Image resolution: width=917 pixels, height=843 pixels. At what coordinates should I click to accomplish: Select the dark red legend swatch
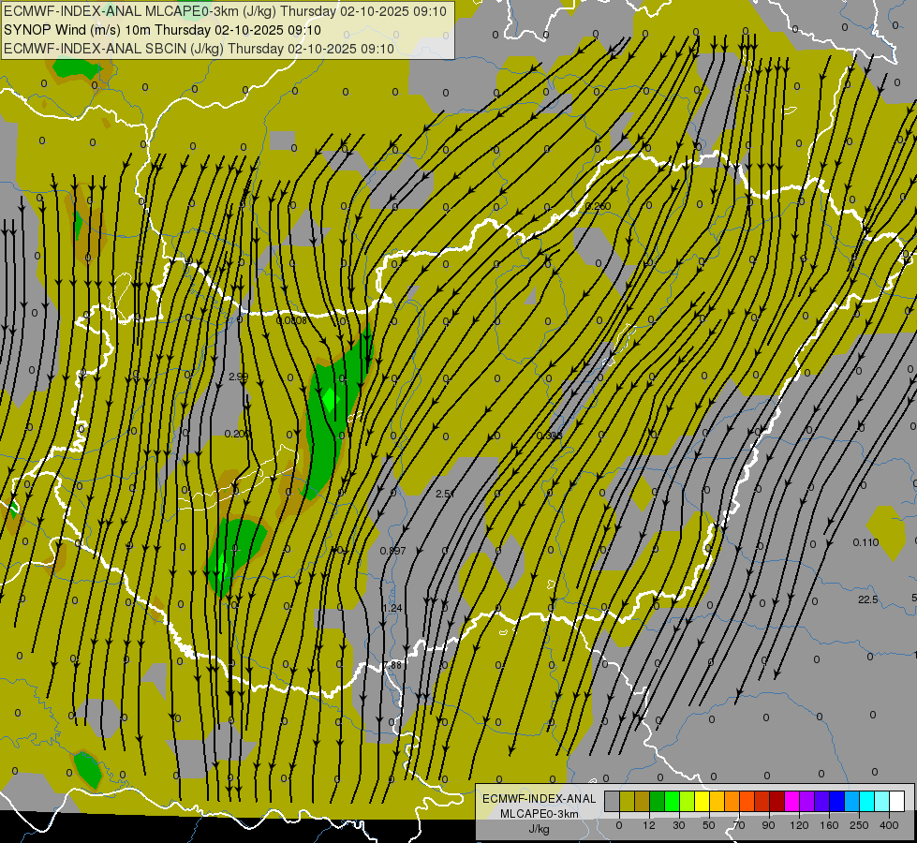(x=777, y=801)
